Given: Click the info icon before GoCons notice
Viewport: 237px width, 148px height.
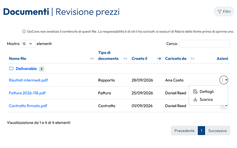Looking at the screenshot, I should 24,31.
